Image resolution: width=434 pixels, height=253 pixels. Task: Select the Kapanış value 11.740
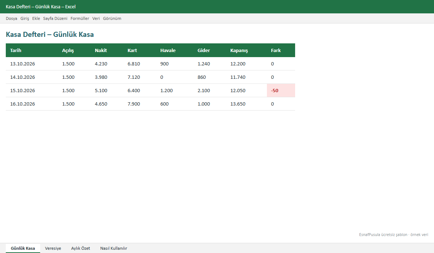[x=246, y=77]
